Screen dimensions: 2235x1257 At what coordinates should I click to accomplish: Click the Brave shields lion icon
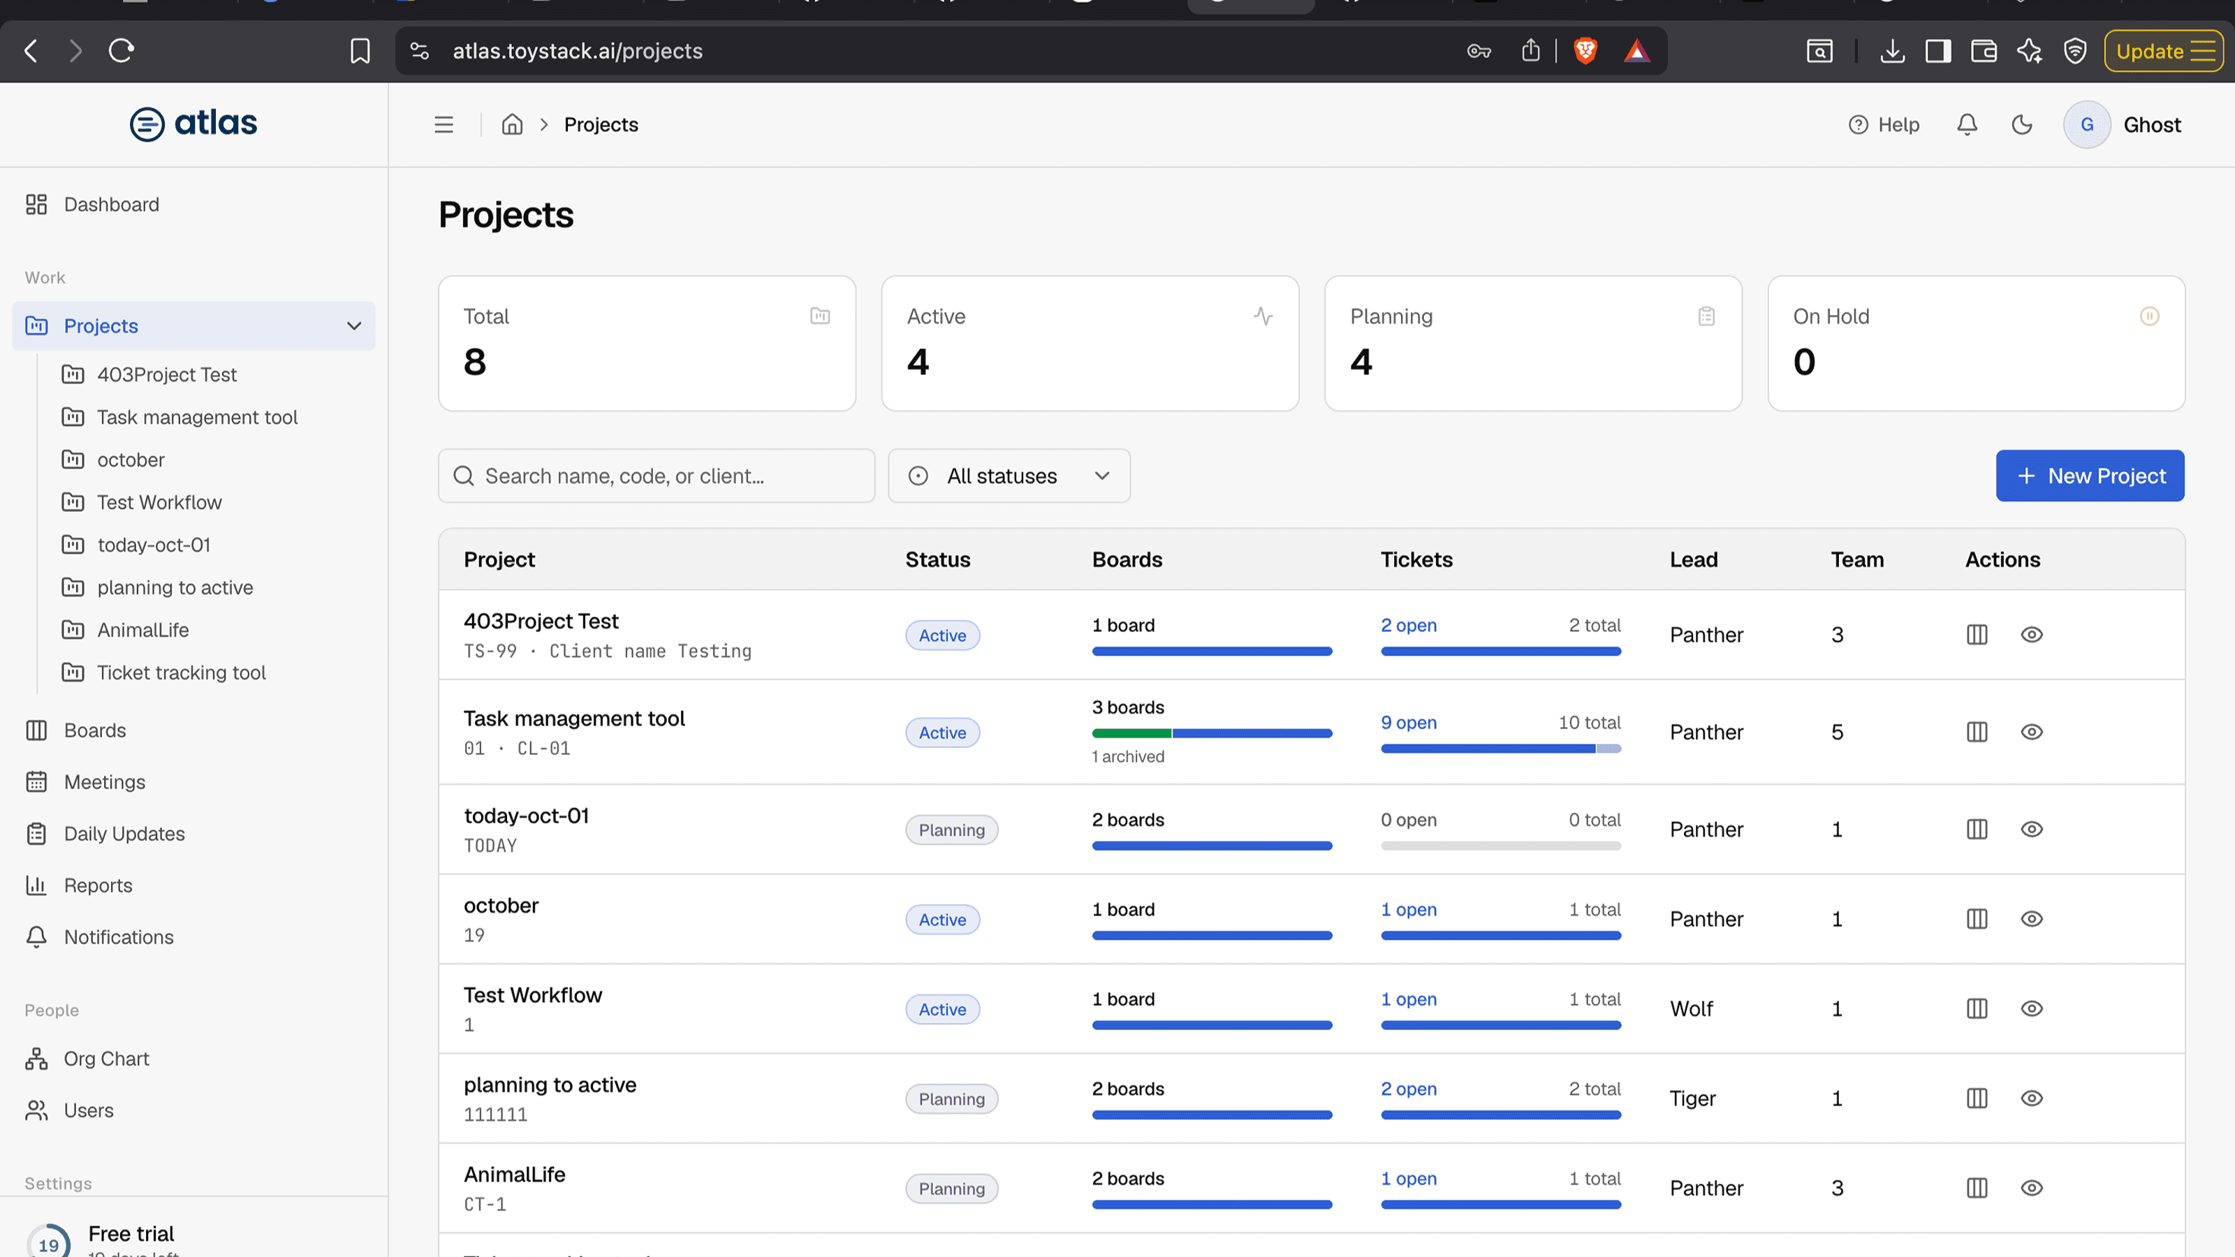click(x=1585, y=50)
